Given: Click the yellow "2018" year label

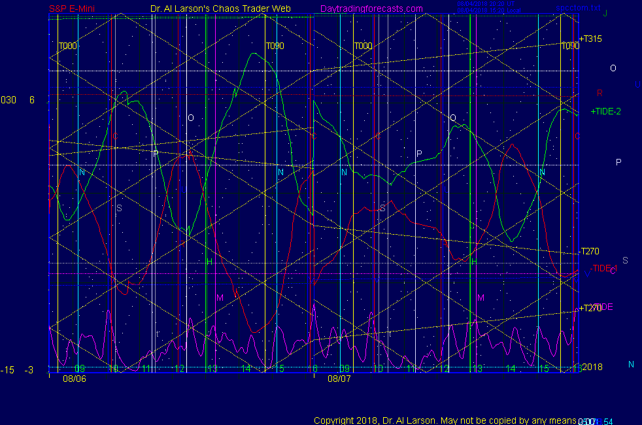Looking at the screenshot, I should [592, 367].
